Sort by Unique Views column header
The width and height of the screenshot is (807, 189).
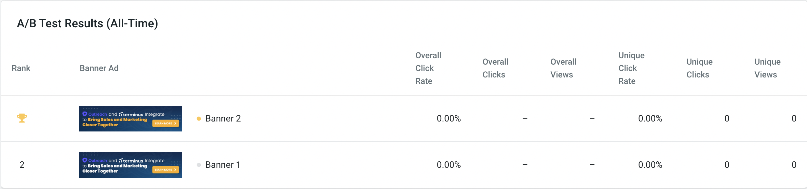(767, 68)
